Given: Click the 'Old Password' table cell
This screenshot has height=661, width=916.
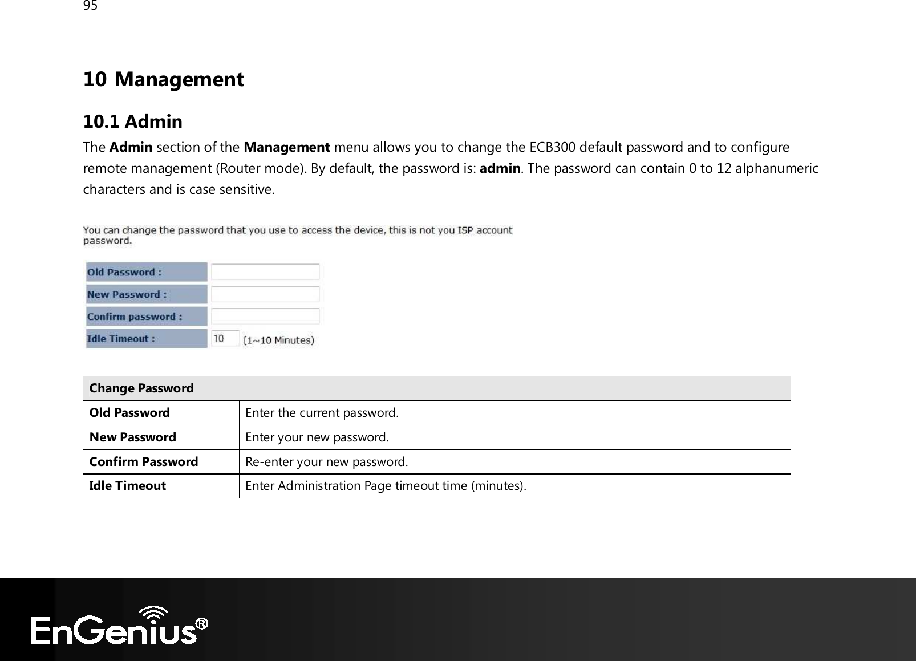Looking at the screenshot, I should [x=161, y=413].
